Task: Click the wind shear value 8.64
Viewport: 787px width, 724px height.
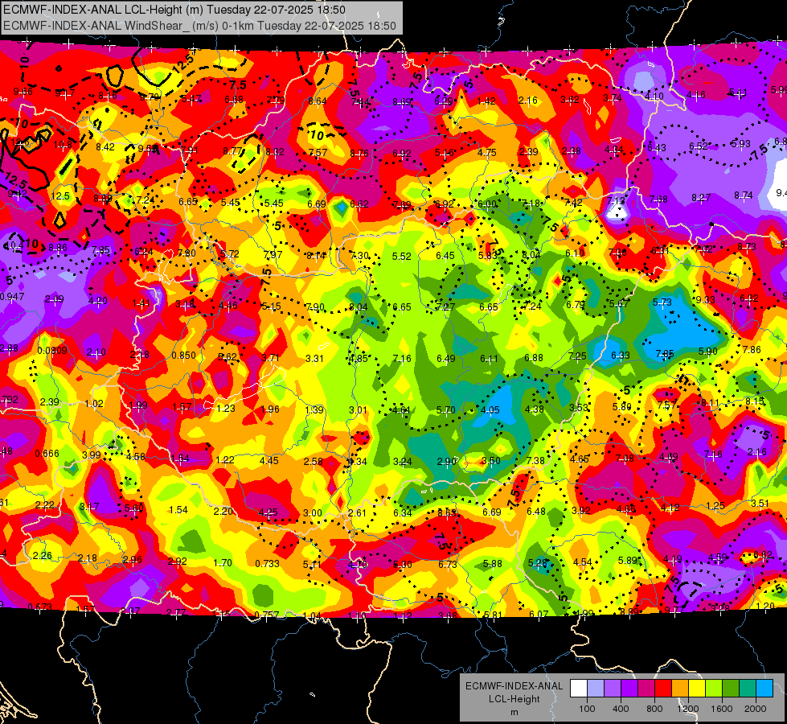Action: coord(318,101)
